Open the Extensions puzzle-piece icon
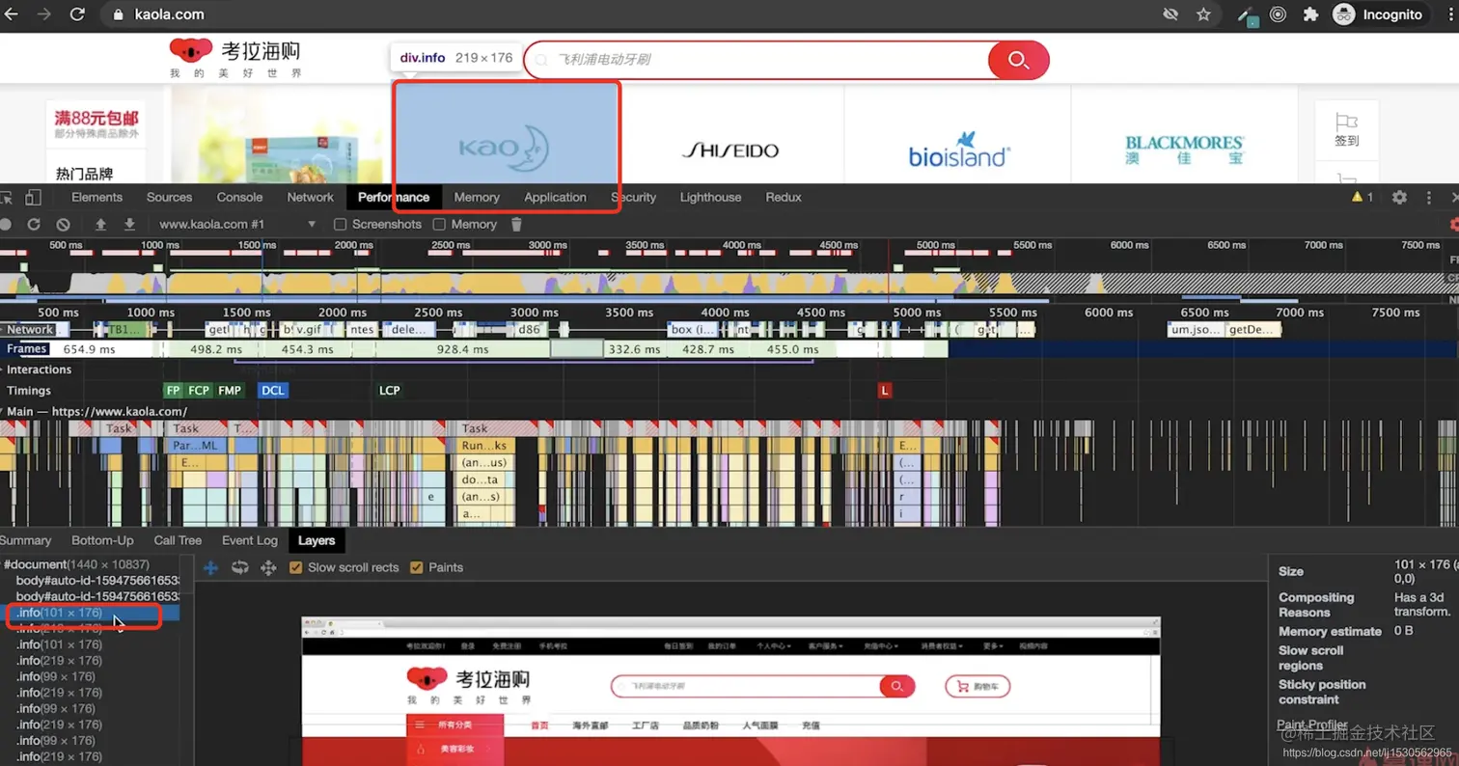The image size is (1459, 766). (x=1310, y=14)
